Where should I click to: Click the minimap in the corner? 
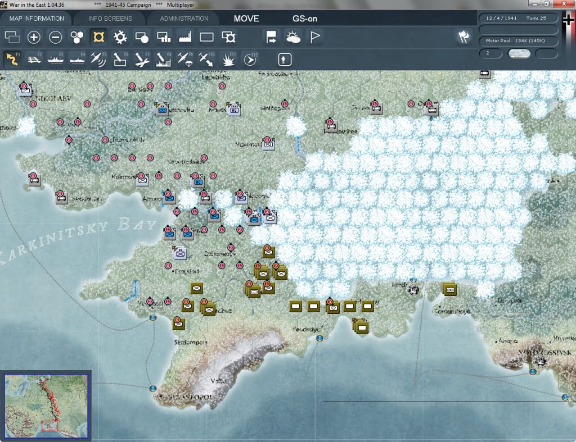pos(46,406)
